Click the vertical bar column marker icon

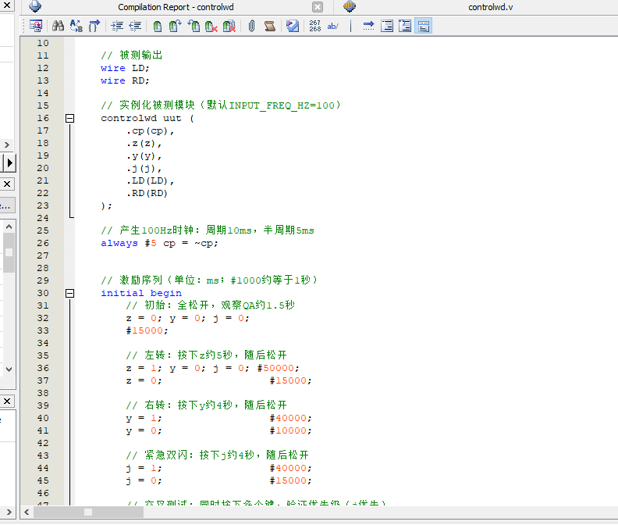[350, 26]
